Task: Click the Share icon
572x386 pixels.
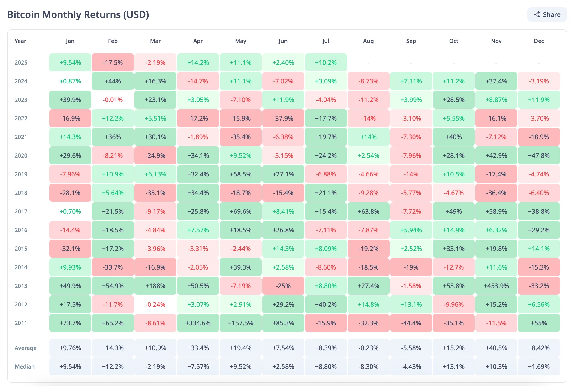Action: pos(537,15)
